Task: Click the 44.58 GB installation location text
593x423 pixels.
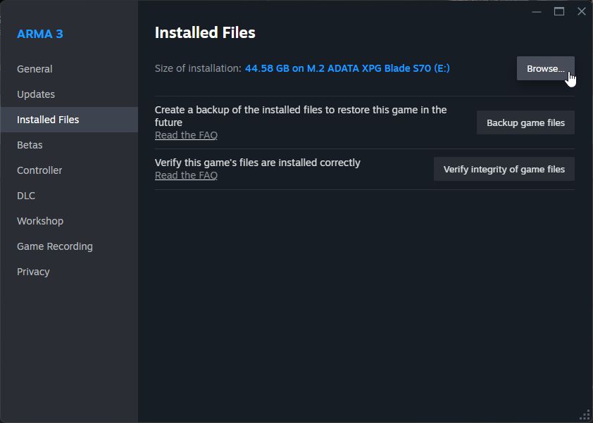Action: point(347,68)
